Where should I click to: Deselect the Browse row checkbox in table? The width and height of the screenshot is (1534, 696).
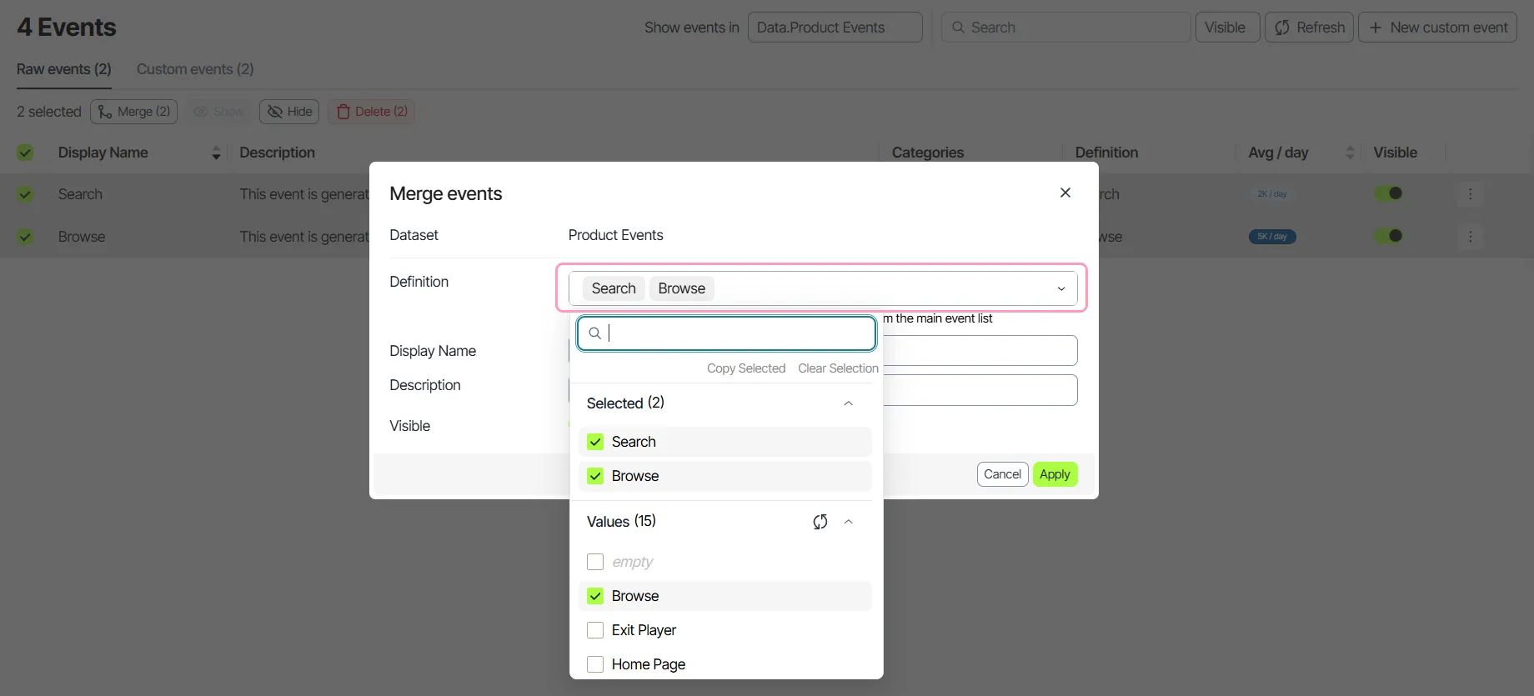[x=25, y=237]
